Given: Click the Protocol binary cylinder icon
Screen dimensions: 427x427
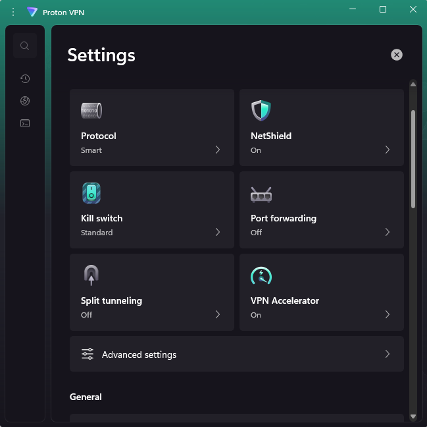Looking at the screenshot, I should point(91,111).
